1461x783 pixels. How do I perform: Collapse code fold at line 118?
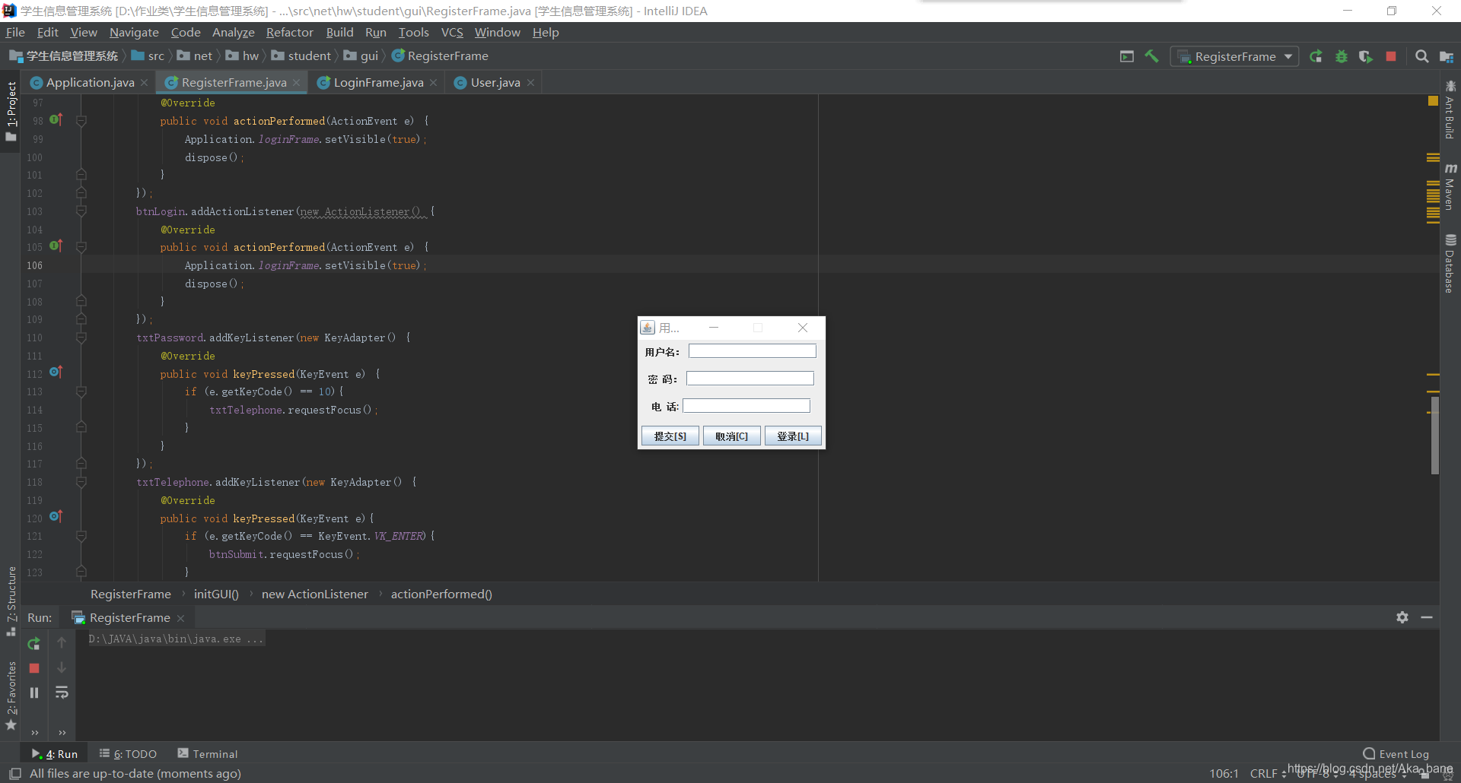81,482
